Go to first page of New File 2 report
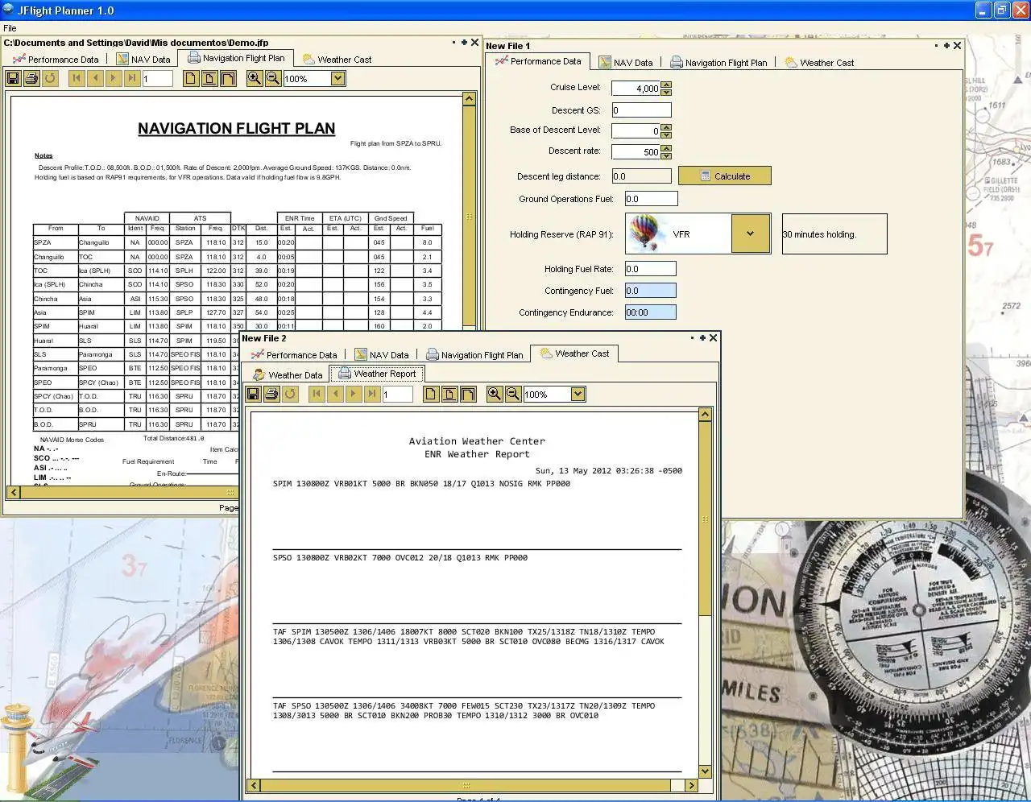This screenshot has width=1031, height=802. click(x=317, y=394)
